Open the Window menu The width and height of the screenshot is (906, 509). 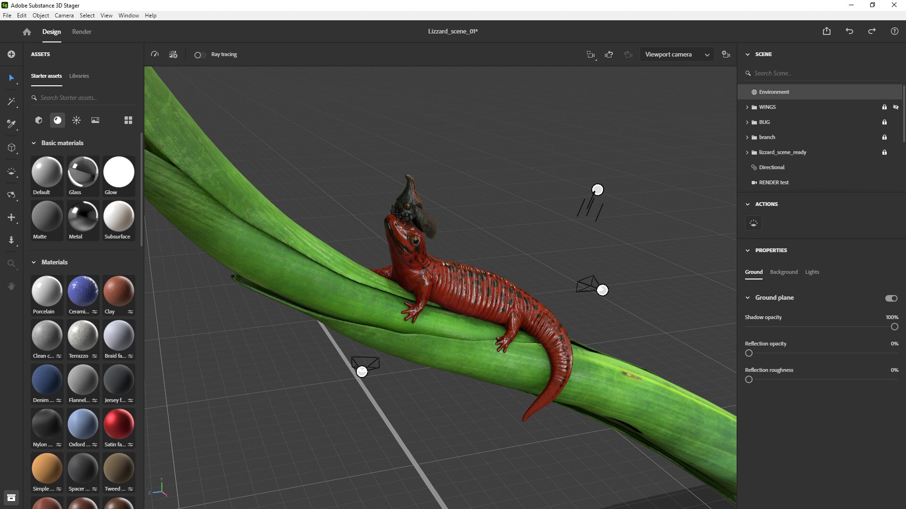[128, 16]
